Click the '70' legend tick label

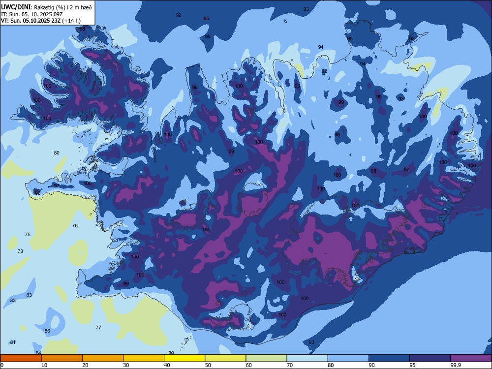pyautogui.click(x=290, y=365)
